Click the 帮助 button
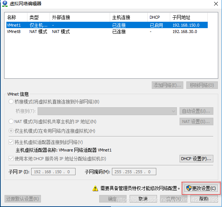The height and width of the screenshot is (207, 222). click(204, 199)
